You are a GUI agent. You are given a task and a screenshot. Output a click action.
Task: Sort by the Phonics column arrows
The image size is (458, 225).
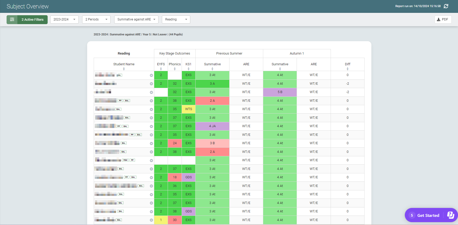click(x=175, y=69)
